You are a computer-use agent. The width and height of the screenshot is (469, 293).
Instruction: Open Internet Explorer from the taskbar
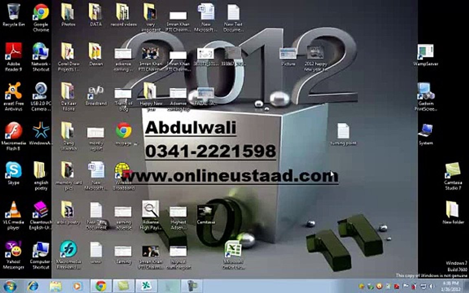pyautogui.click(x=33, y=286)
